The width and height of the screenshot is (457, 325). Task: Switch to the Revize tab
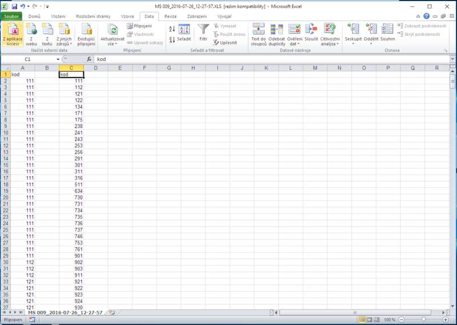[170, 17]
